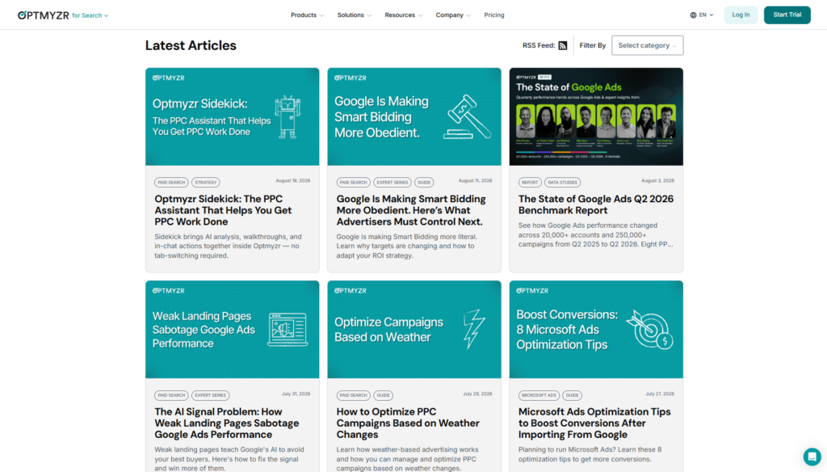Click EXPERT SERIES tag on AI Signal card
The height and width of the screenshot is (472, 827).
[x=211, y=395]
